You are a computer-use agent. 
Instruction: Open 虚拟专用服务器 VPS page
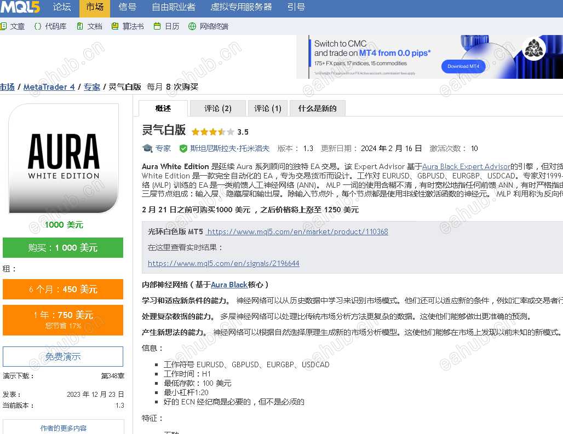click(241, 7)
